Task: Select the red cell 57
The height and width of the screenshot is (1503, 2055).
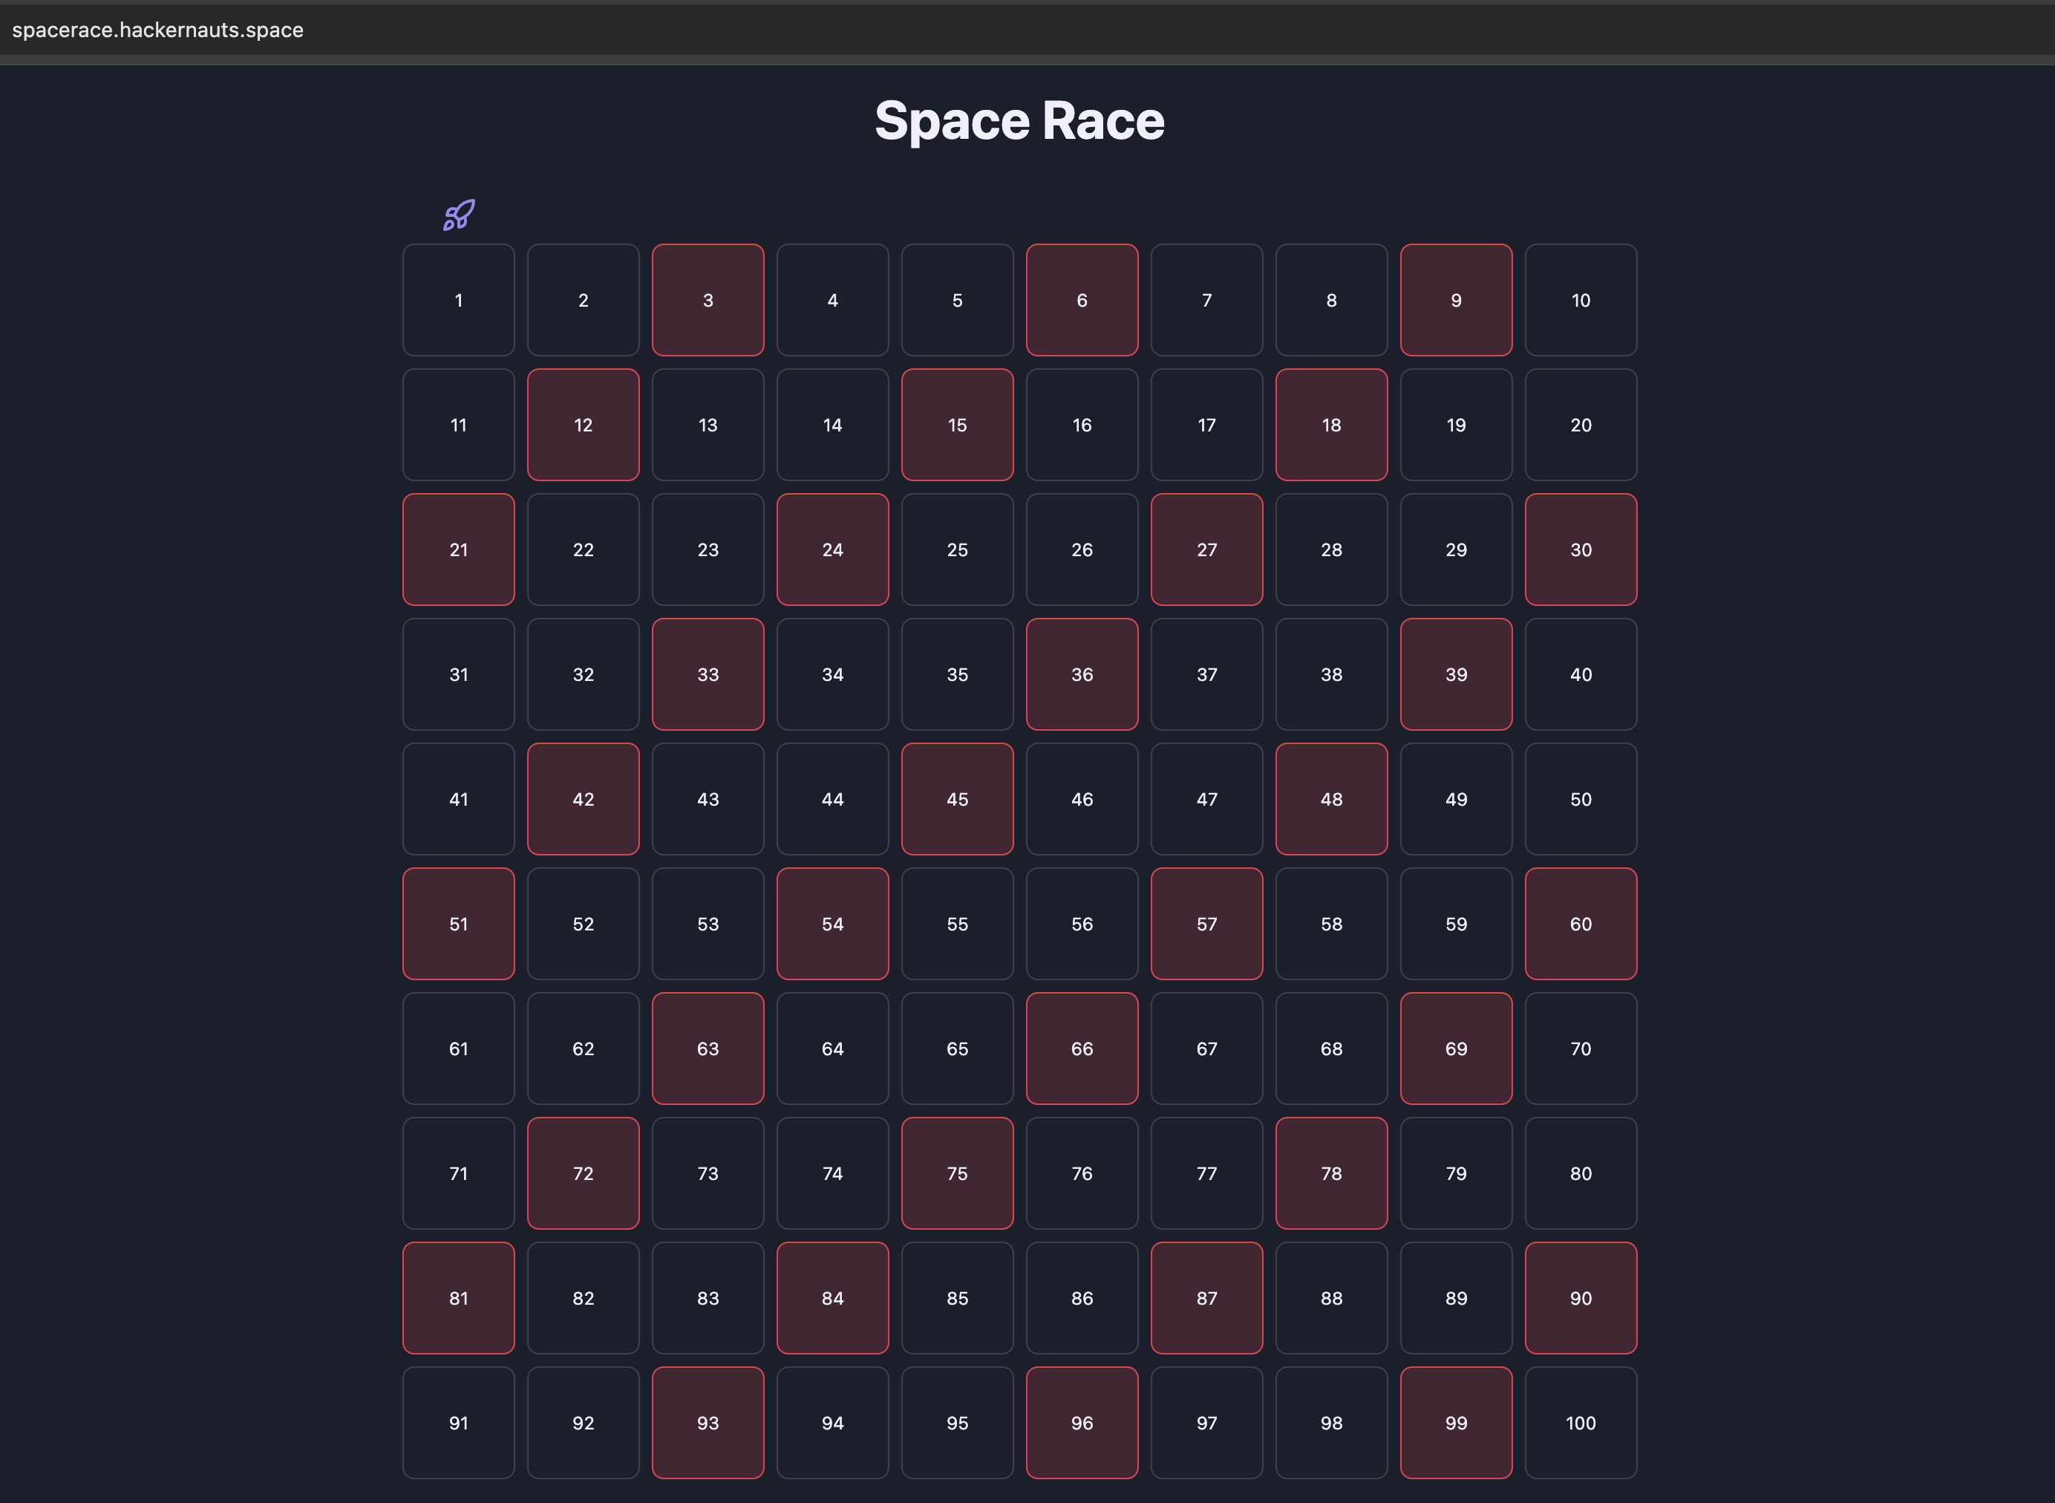Action: [x=1206, y=924]
